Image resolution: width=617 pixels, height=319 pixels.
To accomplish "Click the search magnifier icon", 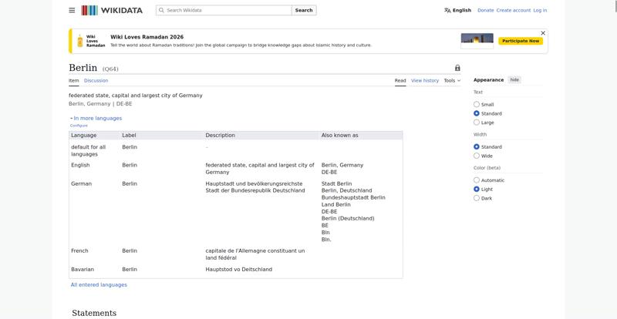I will pos(161,10).
